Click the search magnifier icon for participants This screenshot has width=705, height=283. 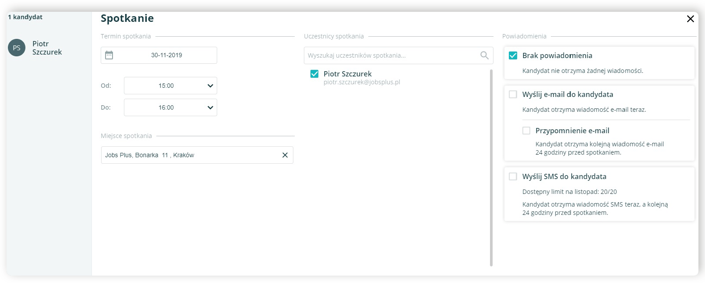pyautogui.click(x=484, y=55)
